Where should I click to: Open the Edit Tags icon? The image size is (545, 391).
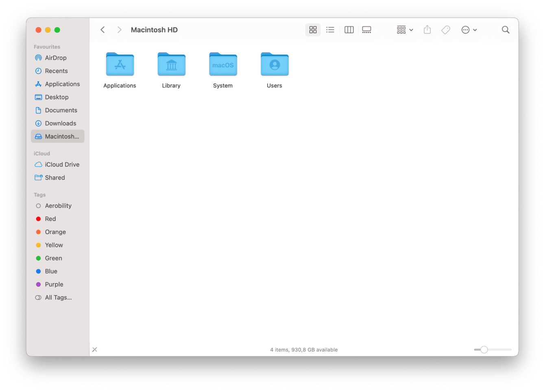[x=446, y=30]
